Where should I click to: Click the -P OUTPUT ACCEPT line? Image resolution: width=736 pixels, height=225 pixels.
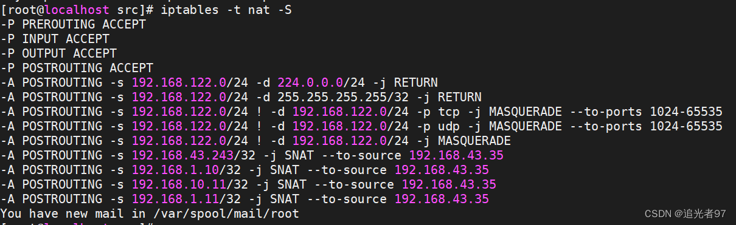59,53
